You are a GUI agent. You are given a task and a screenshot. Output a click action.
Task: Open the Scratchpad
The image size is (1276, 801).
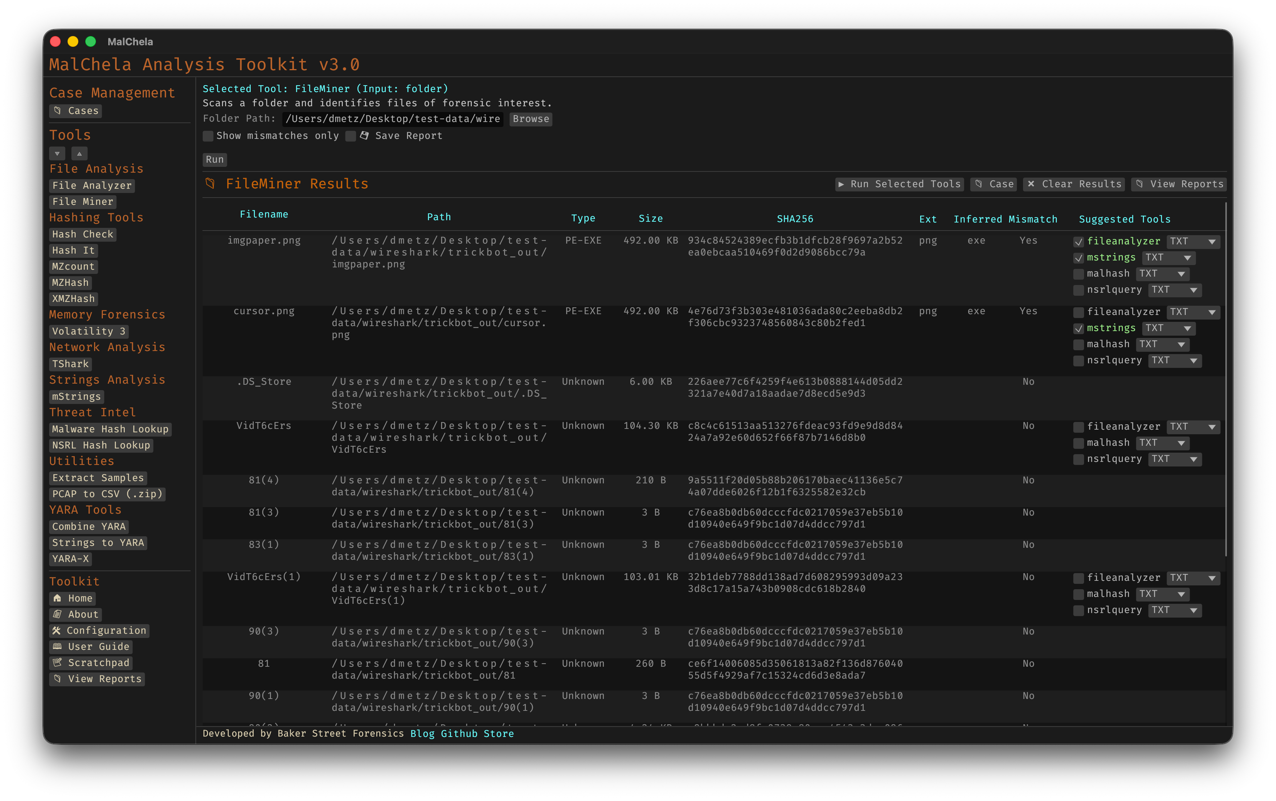[x=91, y=662]
